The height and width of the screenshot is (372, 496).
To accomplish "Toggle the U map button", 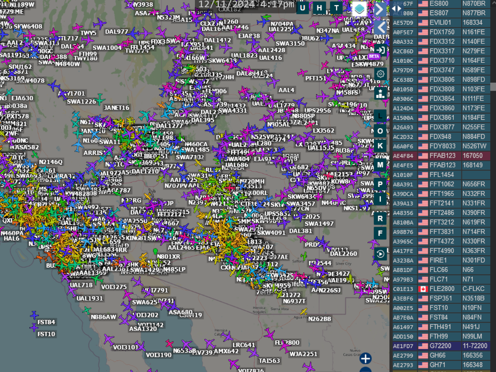I will coord(303,8).
